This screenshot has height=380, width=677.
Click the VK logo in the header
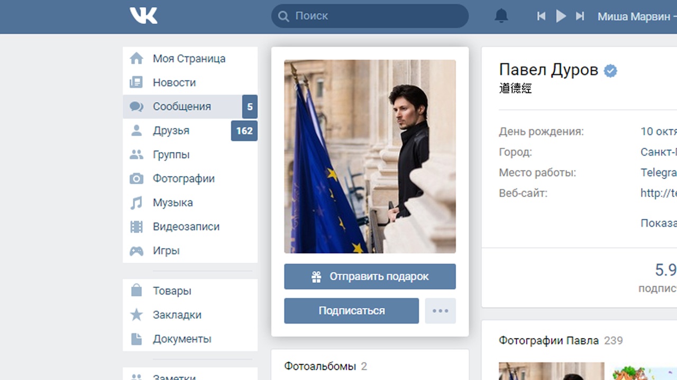143,15
